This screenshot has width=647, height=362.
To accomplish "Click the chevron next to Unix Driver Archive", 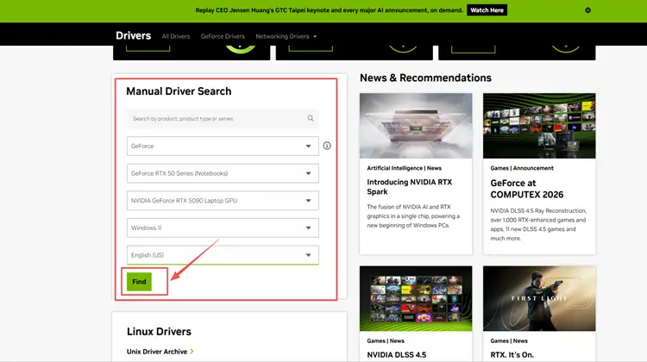I will coord(192,352).
